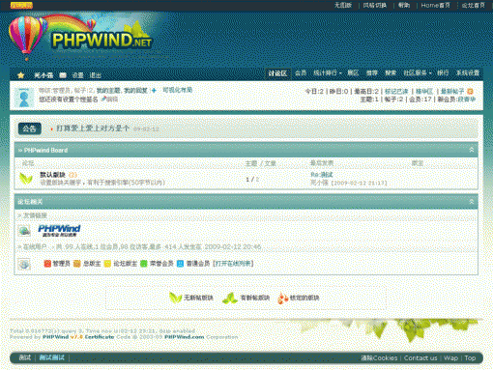Click the blue plus icon near 我的回复
This screenshot has height=370, width=493.
click(154, 91)
